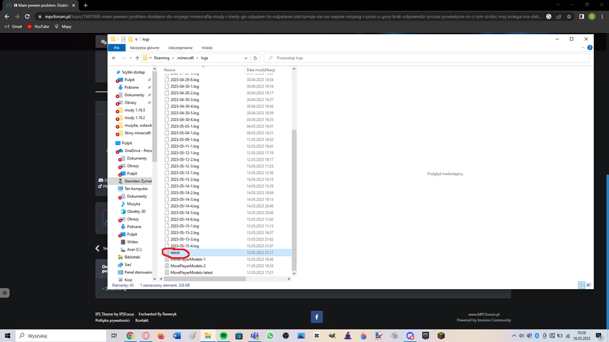The height and width of the screenshot is (342, 609).
Task: Open quick access toolbar customize dropdown
Action: tap(136, 39)
